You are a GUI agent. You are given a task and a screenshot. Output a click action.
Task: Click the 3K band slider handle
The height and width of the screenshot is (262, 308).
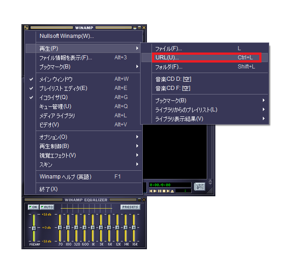point(101,228)
